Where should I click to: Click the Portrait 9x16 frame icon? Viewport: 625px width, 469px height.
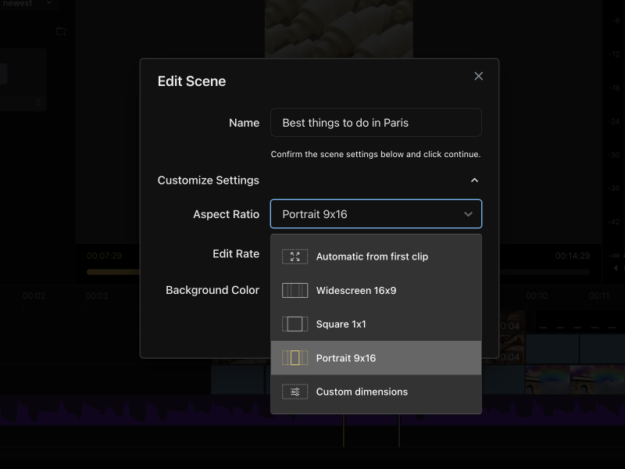[295, 358]
